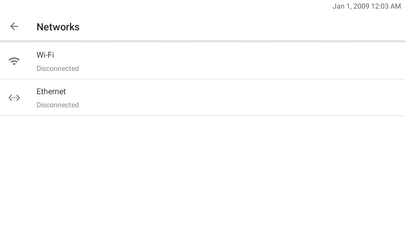
Task: Tap the middle of the Ethernet list entry
Action: [202, 98]
